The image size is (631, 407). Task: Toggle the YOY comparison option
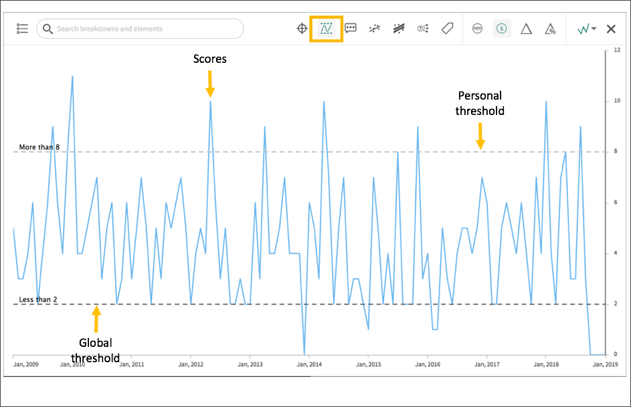[477, 28]
